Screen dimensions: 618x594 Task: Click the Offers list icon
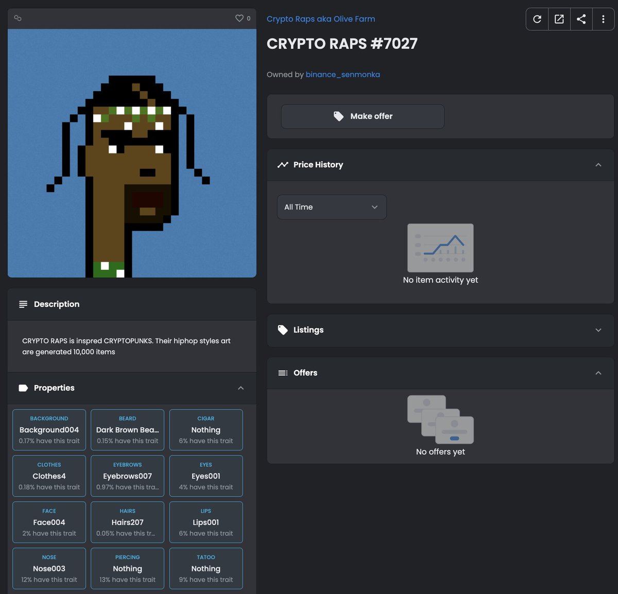(x=283, y=373)
